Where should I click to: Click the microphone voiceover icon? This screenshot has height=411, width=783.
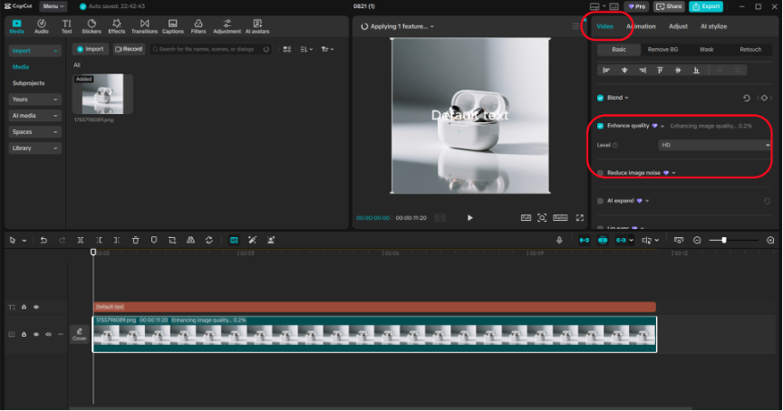click(x=559, y=240)
